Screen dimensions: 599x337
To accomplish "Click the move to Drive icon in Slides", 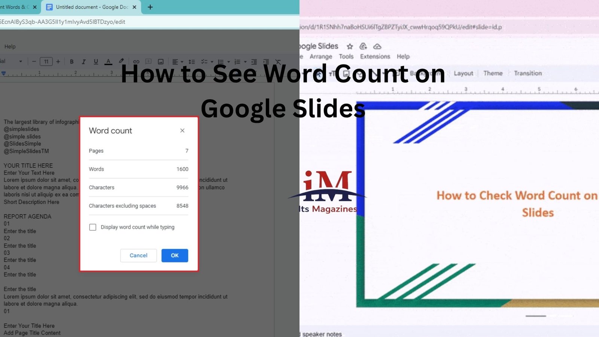I will click(363, 46).
